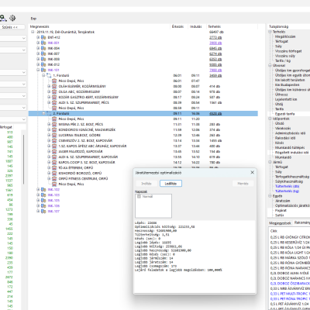Close the Járattervezési optimalizáció dialog
Screen dimensions: 310x310
(x=252, y=173)
